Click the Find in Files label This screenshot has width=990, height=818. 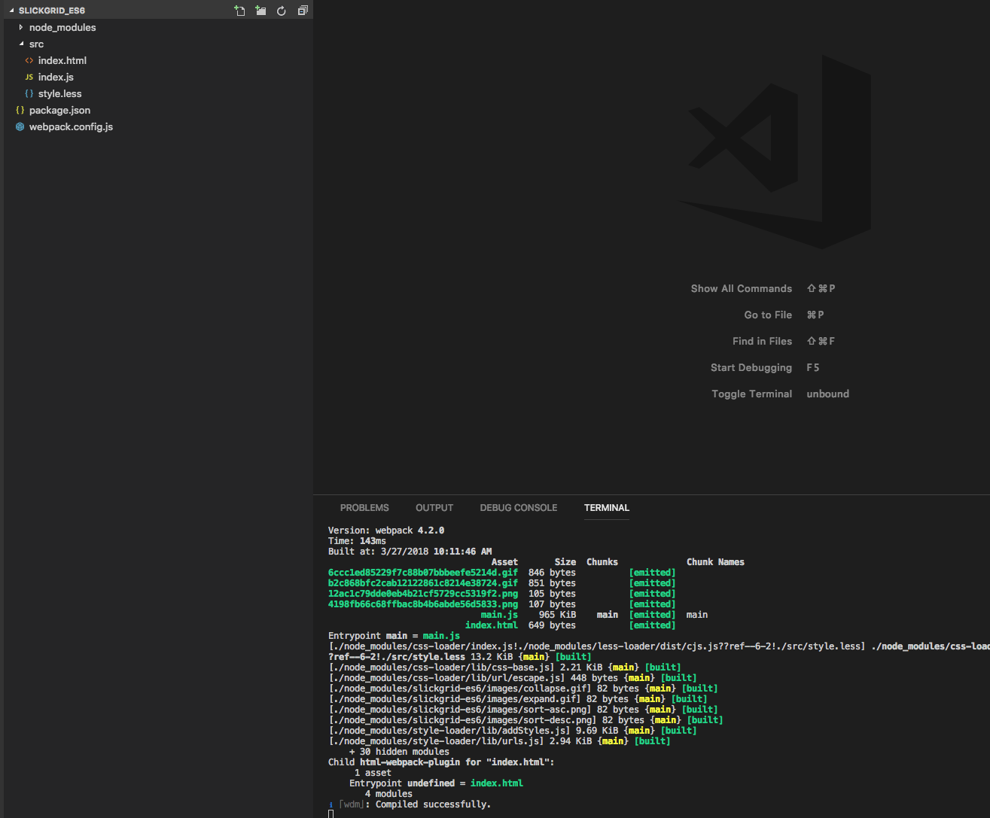762,341
